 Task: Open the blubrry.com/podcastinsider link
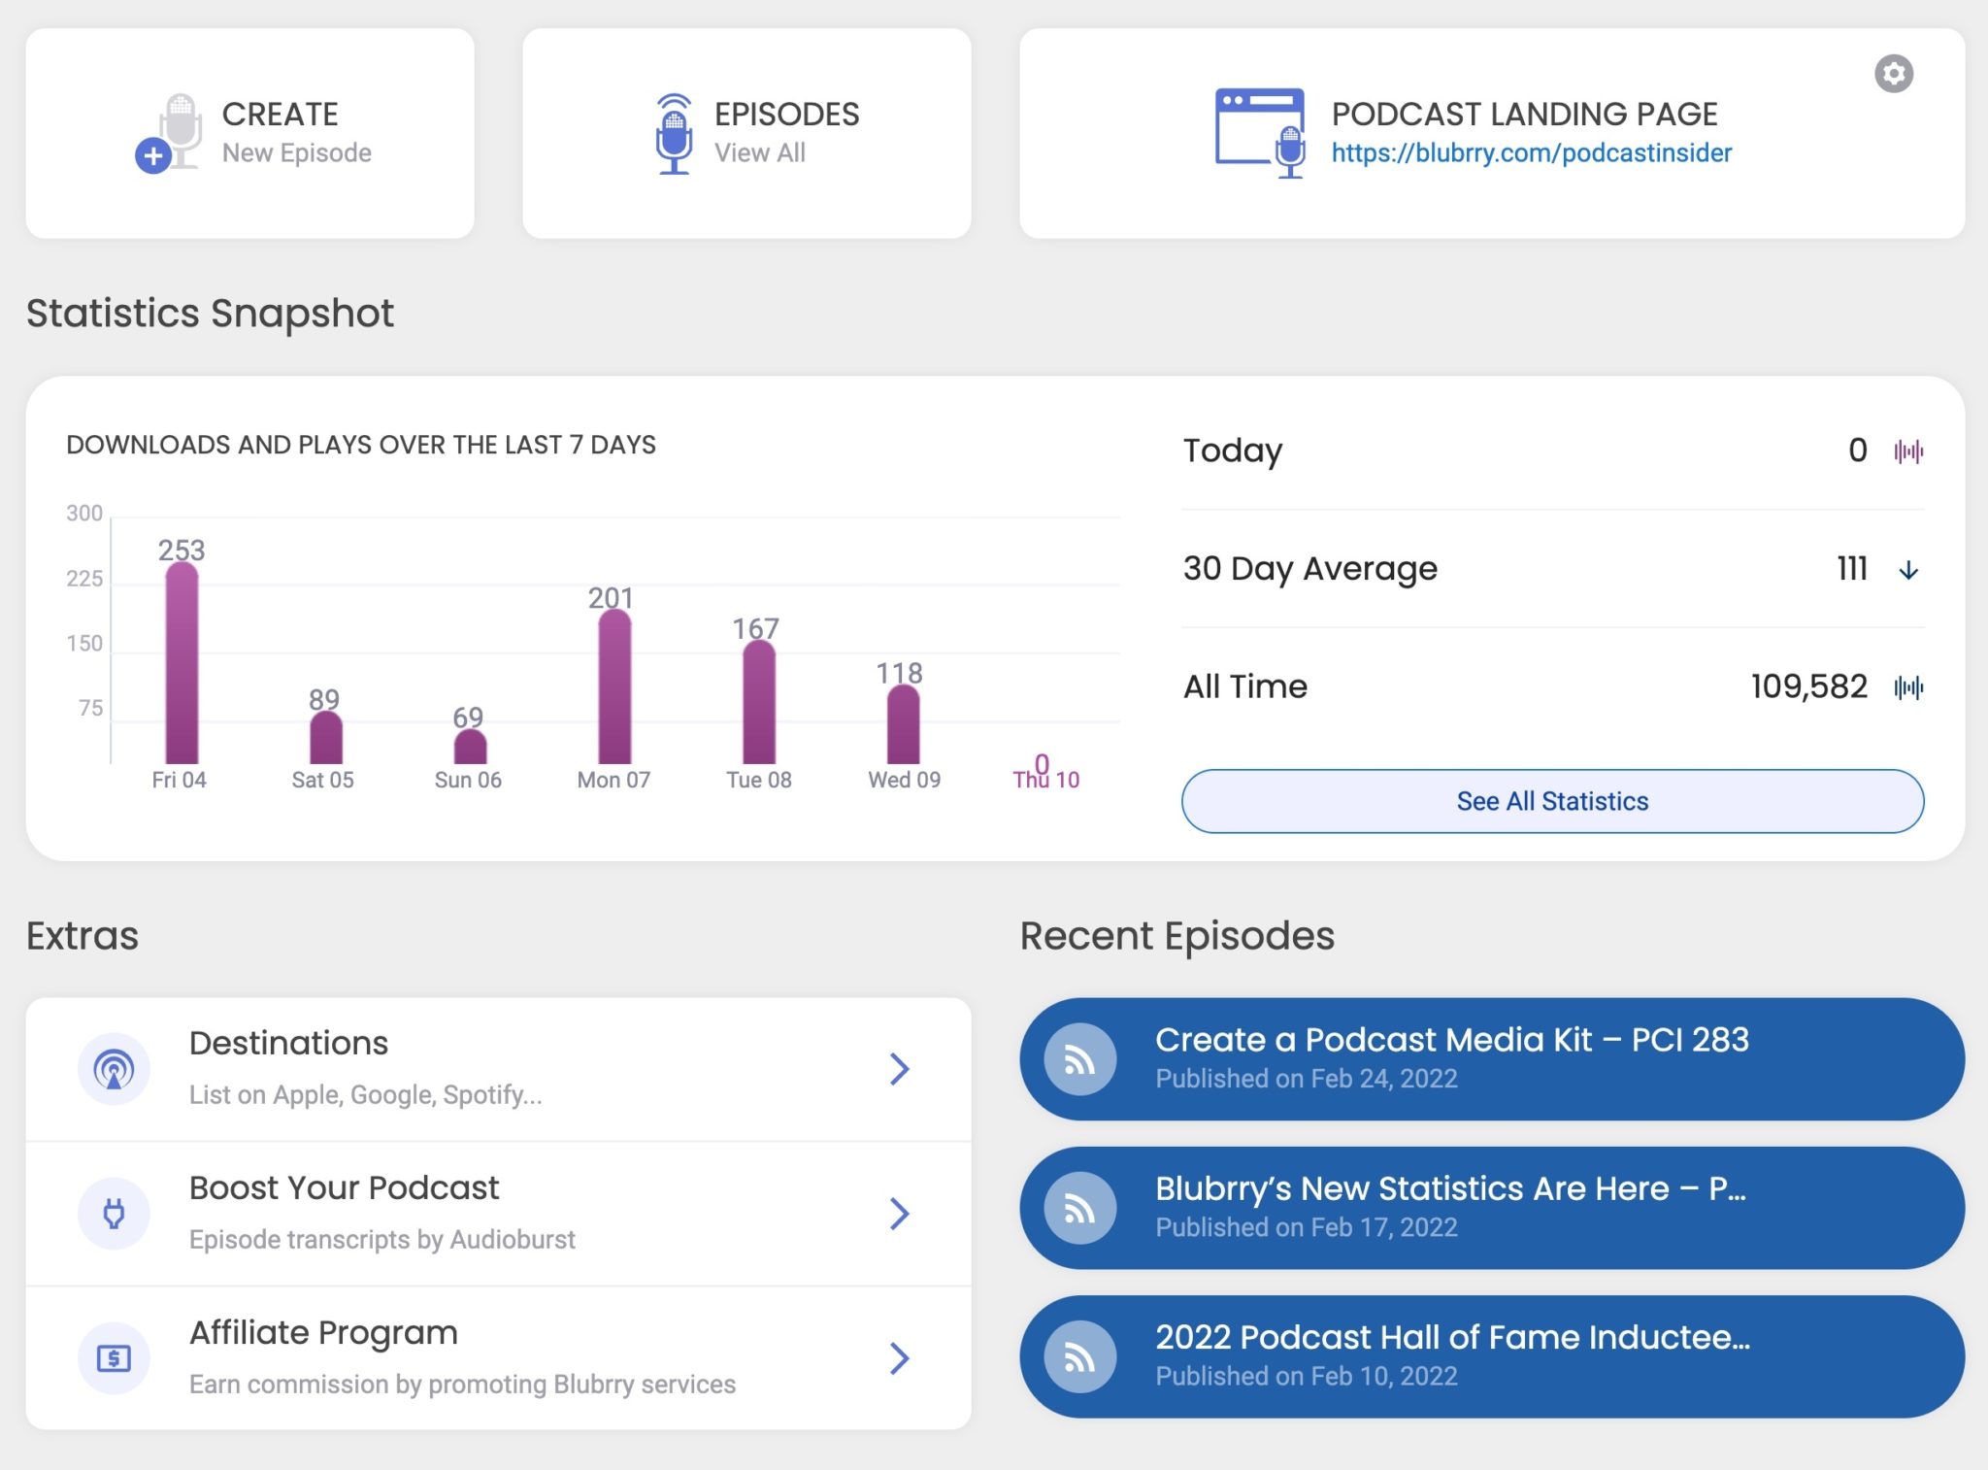[x=1532, y=152]
